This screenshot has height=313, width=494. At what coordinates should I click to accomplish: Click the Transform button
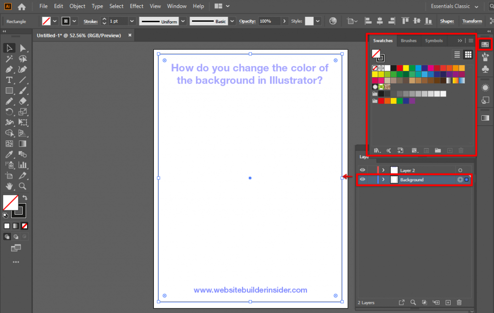pos(472,21)
